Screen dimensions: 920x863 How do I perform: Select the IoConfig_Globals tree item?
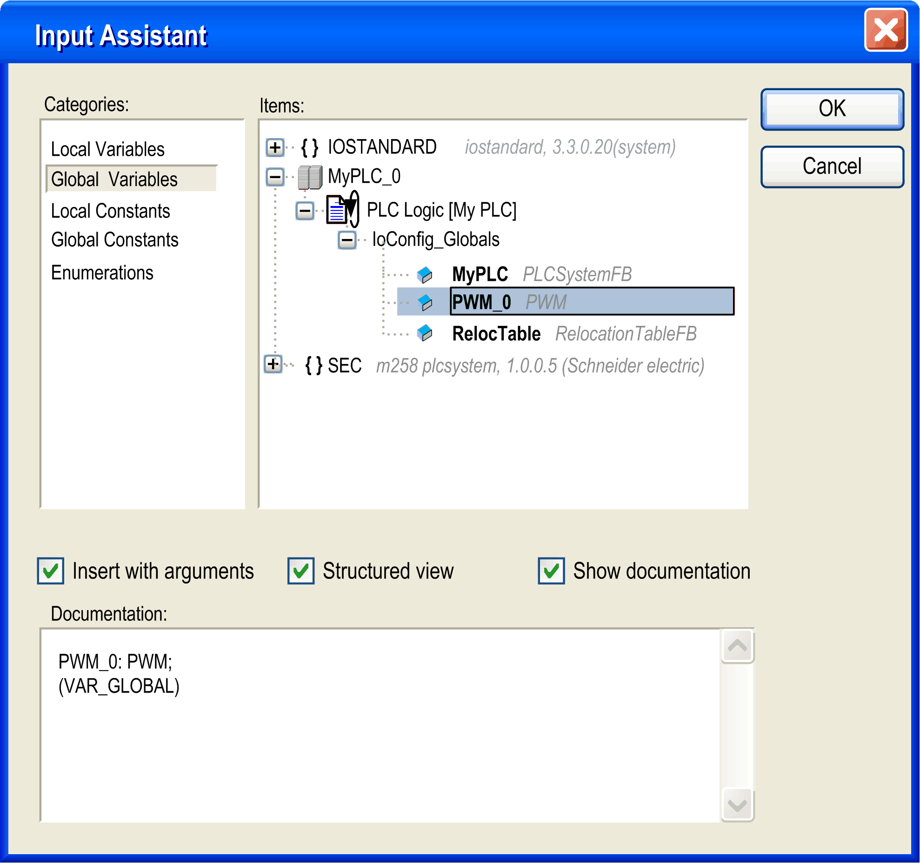[x=436, y=240]
